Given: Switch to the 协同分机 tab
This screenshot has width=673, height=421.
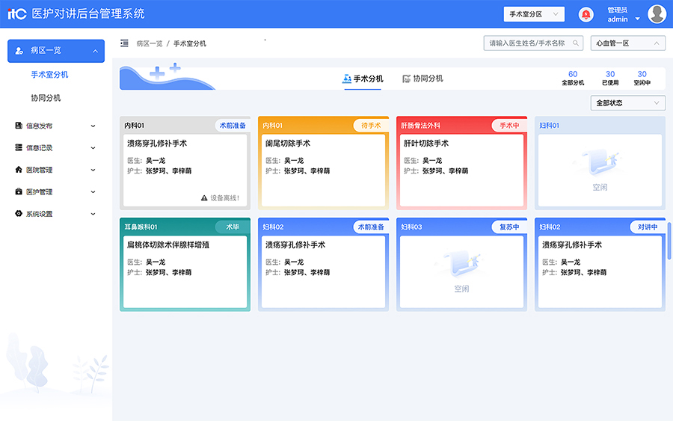Looking at the screenshot, I should (x=422, y=79).
